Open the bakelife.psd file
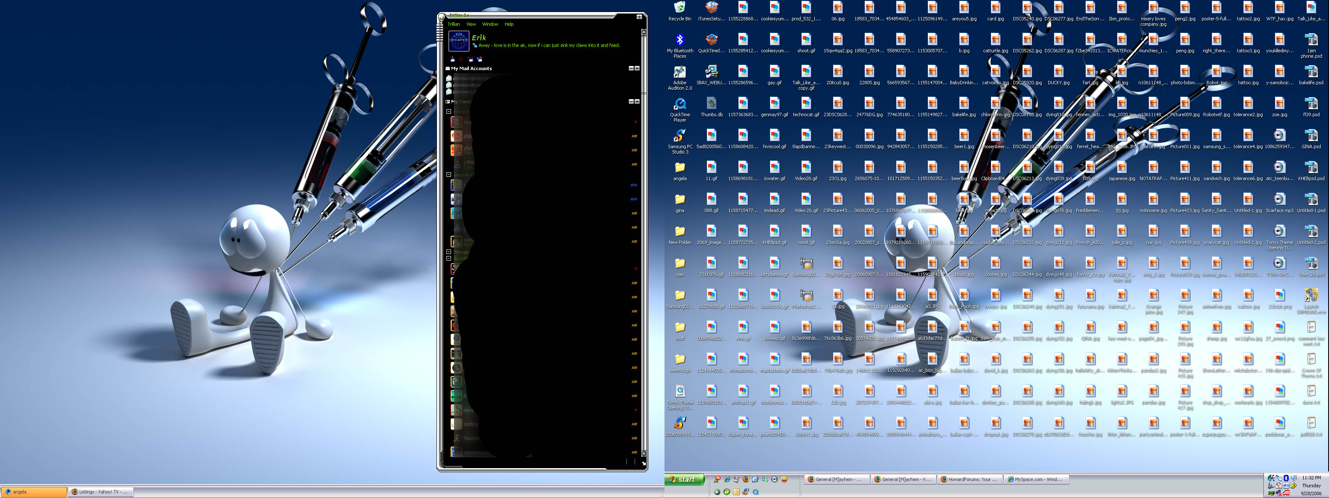This screenshot has width=1329, height=498. 1311,75
